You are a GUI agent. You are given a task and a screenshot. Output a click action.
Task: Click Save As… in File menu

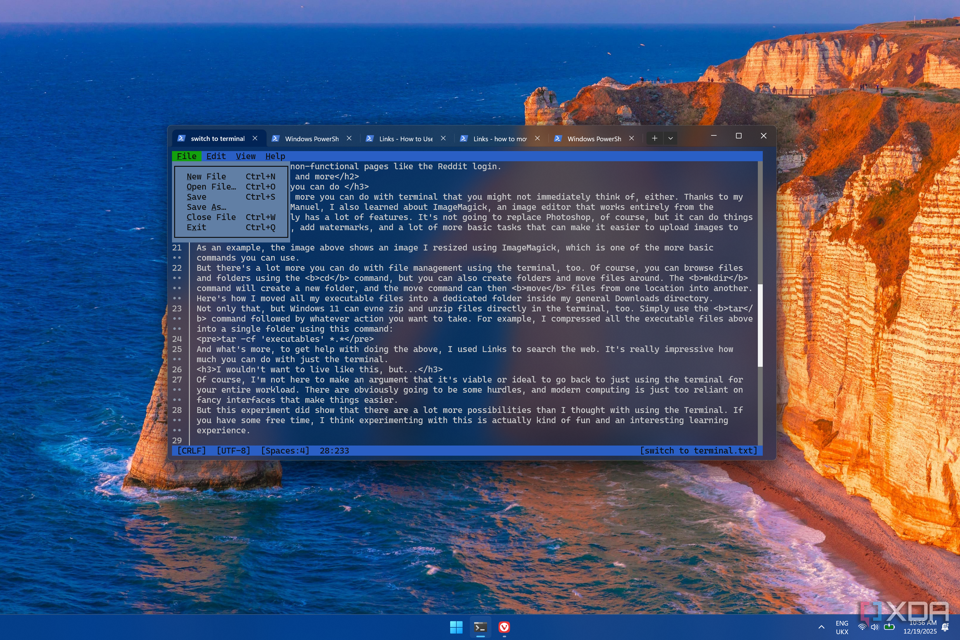tap(206, 207)
